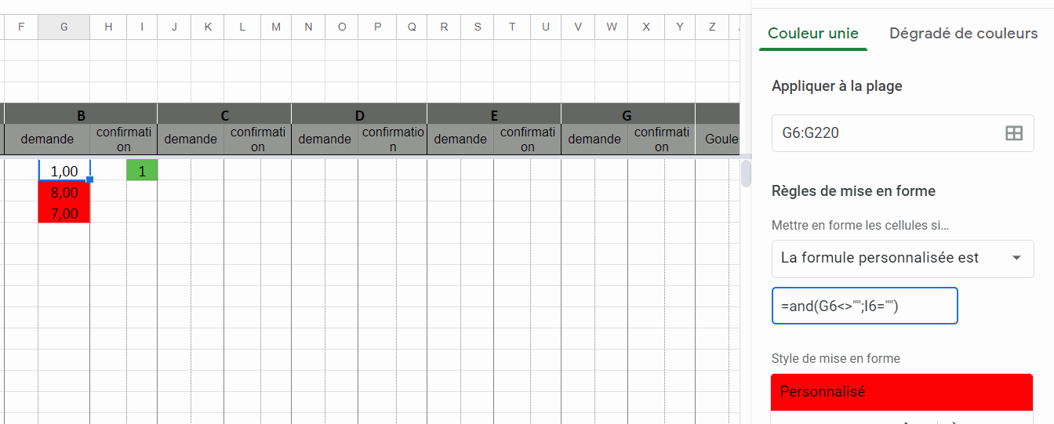Click the merged header cell labeled D
1054x424 pixels.
click(x=359, y=115)
